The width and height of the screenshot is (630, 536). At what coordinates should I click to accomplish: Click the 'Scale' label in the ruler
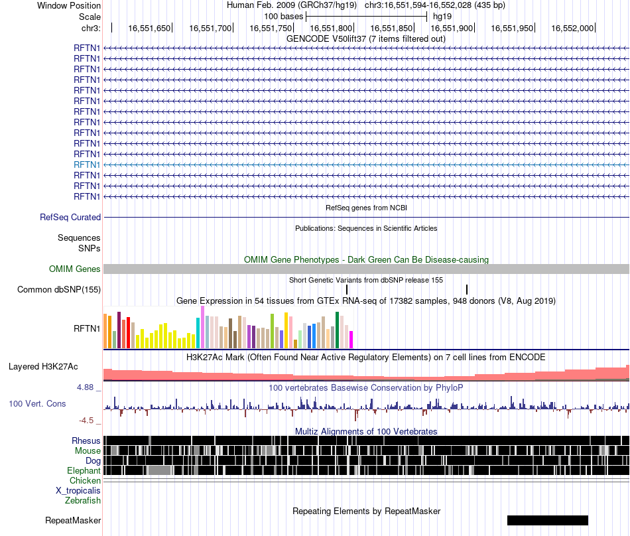pyautogui.click(x=90, y=17)
